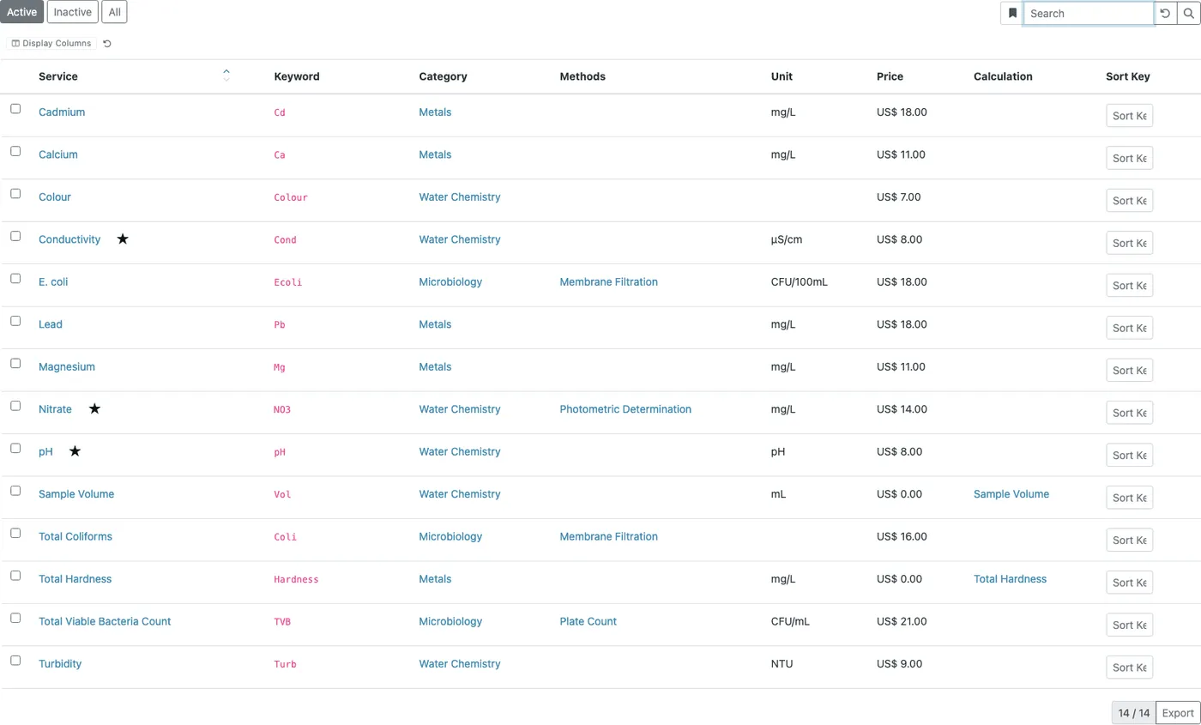Click the star icon beside Nitrate

[94, 409]
